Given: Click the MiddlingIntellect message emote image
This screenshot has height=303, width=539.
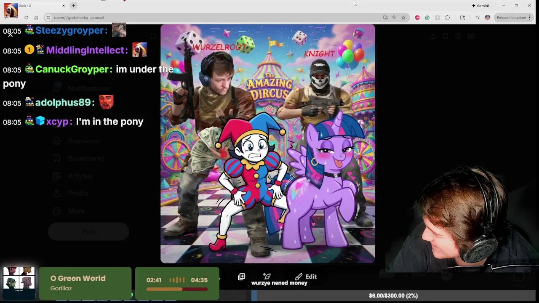Looking at the screenshot, I should (x=139, y=50).
